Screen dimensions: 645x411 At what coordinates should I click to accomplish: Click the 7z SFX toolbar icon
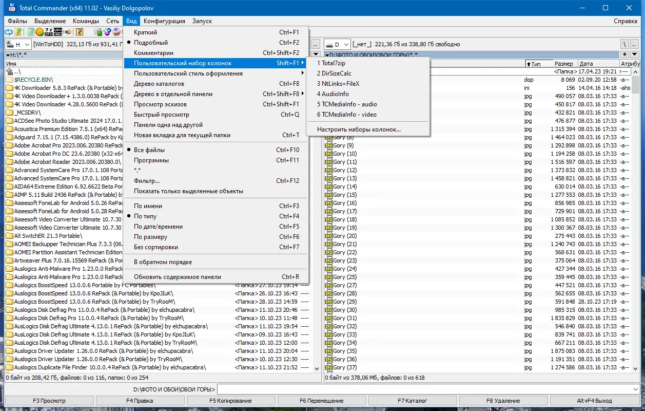tap(49, 32)
